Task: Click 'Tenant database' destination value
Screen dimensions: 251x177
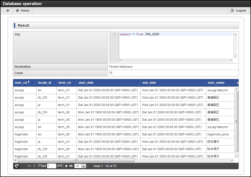Action: pos(120,67)
